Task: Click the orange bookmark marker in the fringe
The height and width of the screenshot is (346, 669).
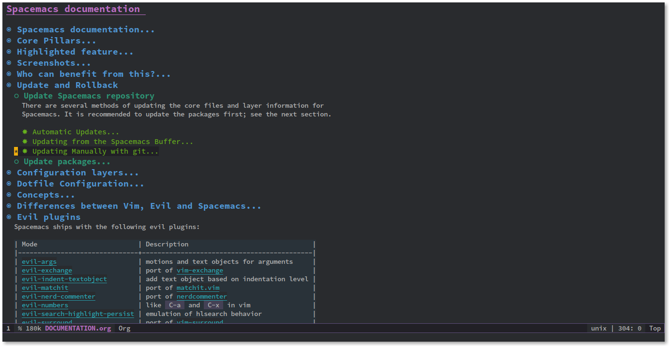Action: coord(16,151)
